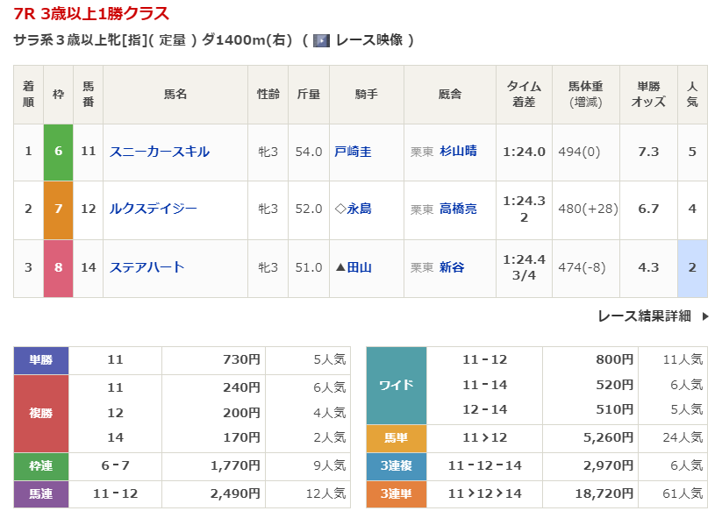Open horse ステアハート page
Image resolution: width=722 pixels, height=518 pixels.
147,267
